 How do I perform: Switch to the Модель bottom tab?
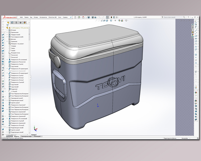point(17,136)
